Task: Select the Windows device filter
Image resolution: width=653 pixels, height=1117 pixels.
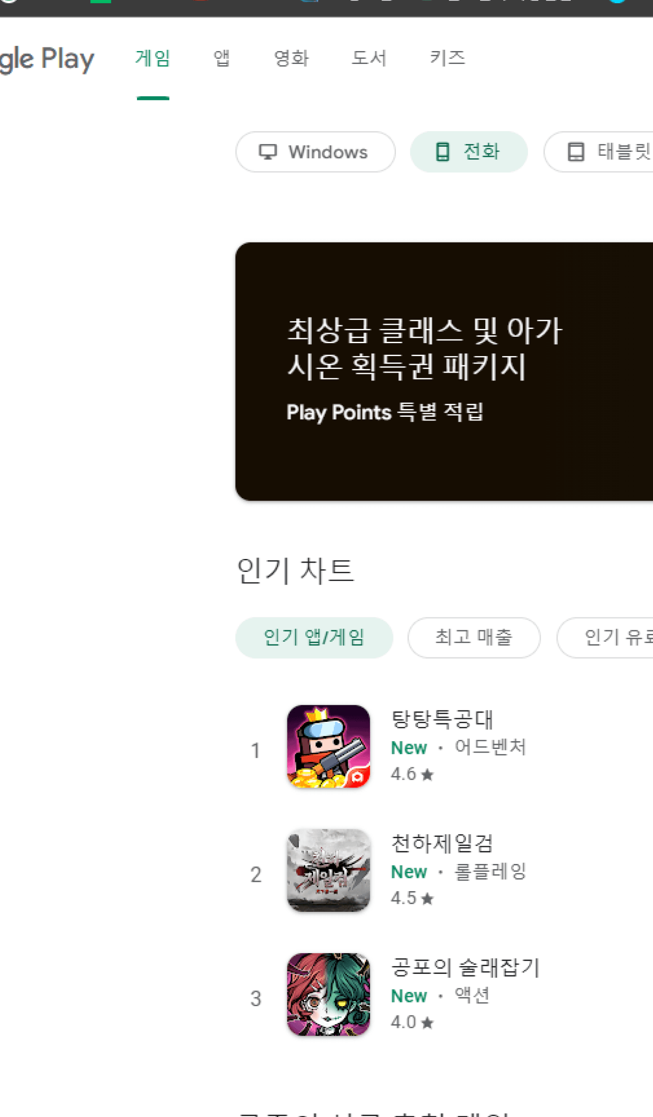Action: (x=315, y=152)
